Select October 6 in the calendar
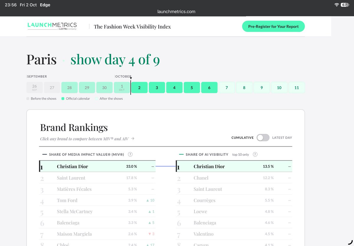The width and height of the screenshot is (354, 246). (209, 88)
